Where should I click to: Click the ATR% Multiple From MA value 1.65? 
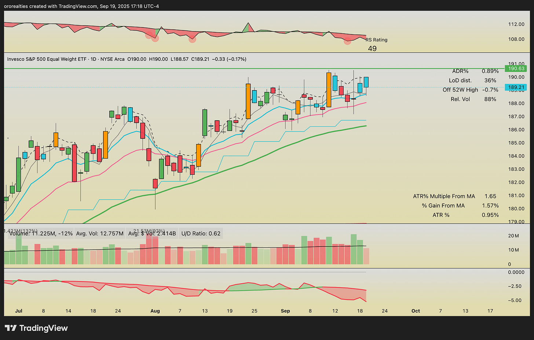point(490,196)
